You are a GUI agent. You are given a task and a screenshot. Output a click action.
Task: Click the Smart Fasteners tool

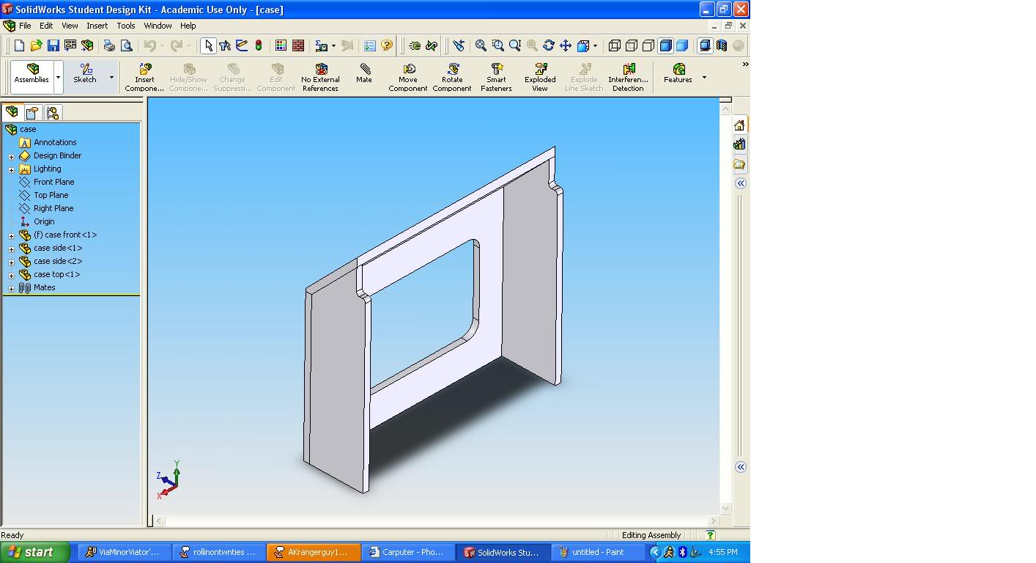pos(496,76)
